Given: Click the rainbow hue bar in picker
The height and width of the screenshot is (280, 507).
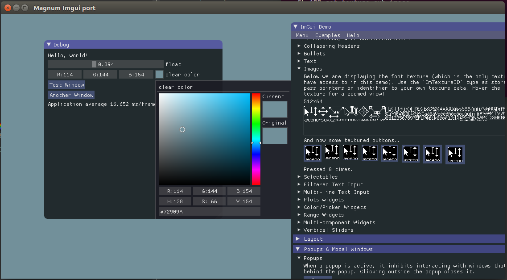Looking at the screenshot, I should point(256,139).
